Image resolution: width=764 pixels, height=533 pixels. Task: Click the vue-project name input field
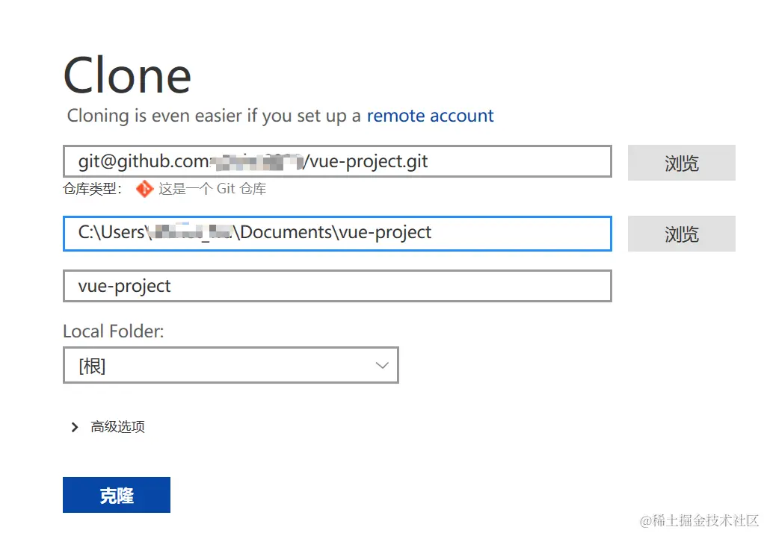pos(336,286)
